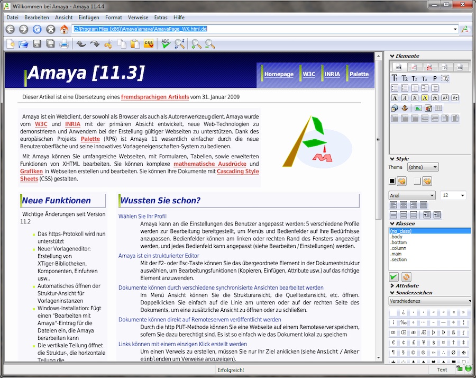This screenshot has height=378, width=476.
Task: Click the Home page icon in navigation bar
Action: click(x=64, y=29)
